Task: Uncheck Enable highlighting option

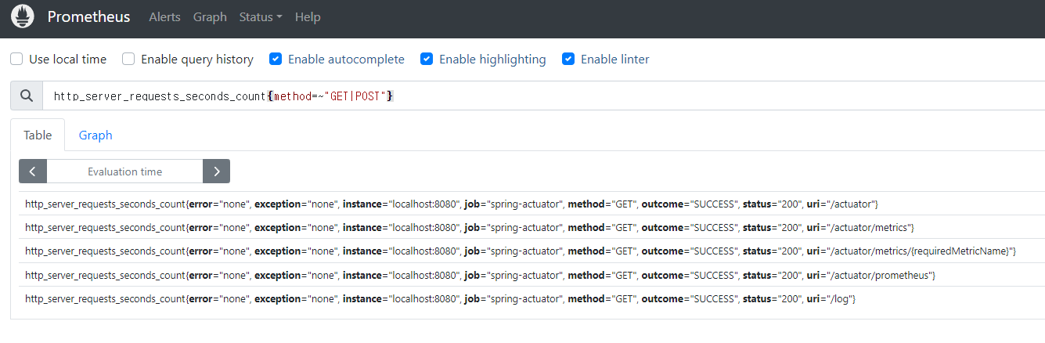Action: click(x=427, y=59)
